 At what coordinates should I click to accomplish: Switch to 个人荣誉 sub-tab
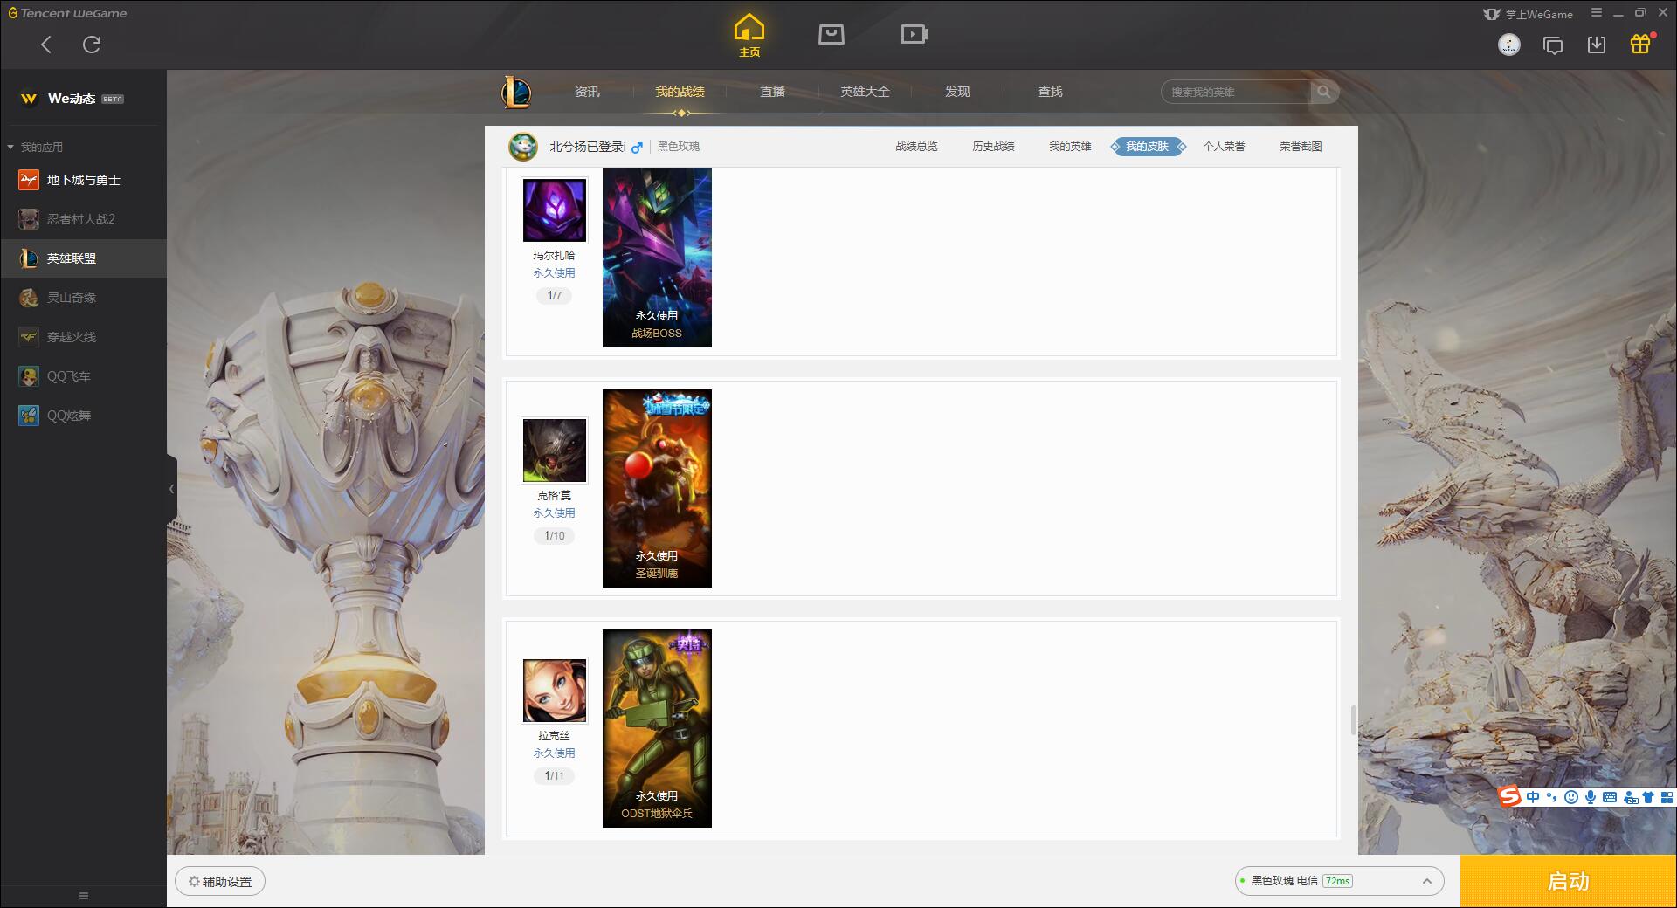[x=1224, y=147]
